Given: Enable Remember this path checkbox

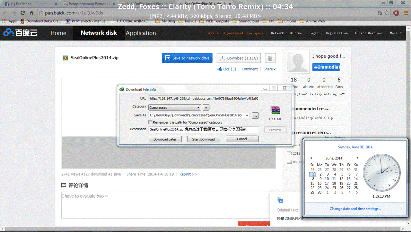Looking at the screenshot, I should pyautogui.click(x=150, y=122).
